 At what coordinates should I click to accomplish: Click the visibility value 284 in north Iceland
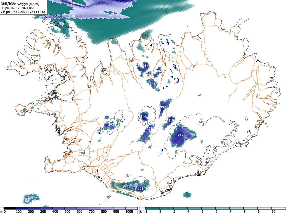point(152,84)
